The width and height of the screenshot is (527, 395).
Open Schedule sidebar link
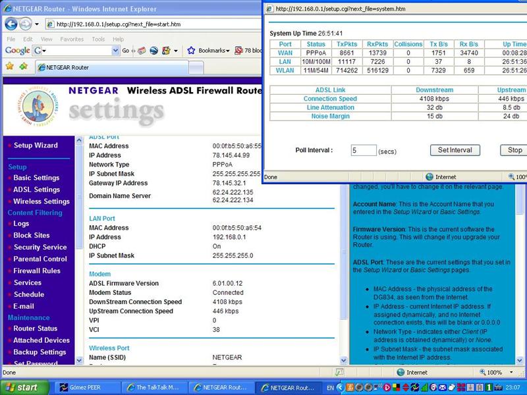(x=29, y=294)
